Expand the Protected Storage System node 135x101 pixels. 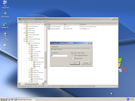[x=24, y=24]
